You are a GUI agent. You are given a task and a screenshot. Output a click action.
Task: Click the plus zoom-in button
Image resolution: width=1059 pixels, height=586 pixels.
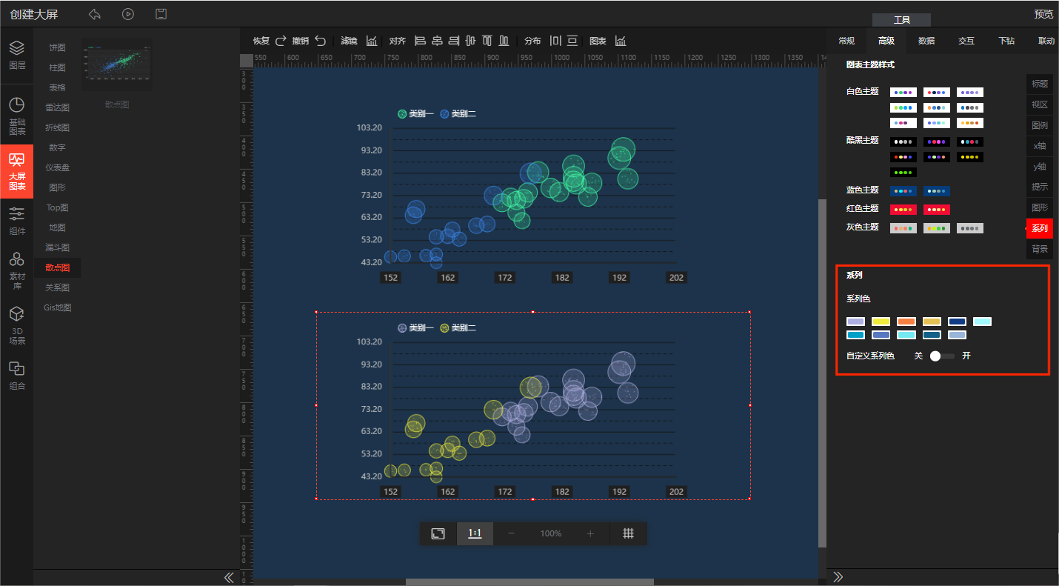590,533
